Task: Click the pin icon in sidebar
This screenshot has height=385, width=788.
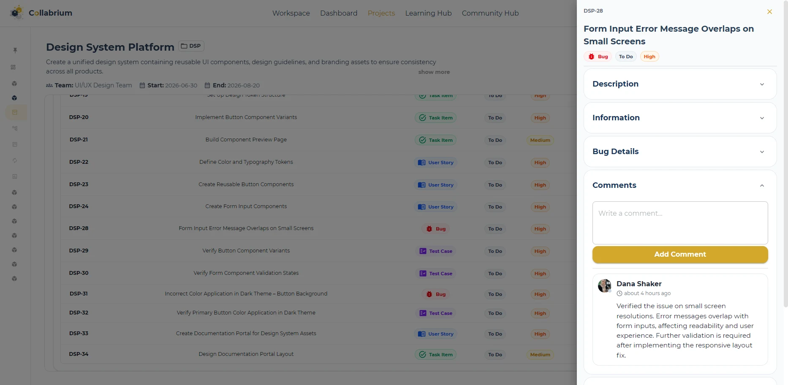Action: tap(15, 50)
